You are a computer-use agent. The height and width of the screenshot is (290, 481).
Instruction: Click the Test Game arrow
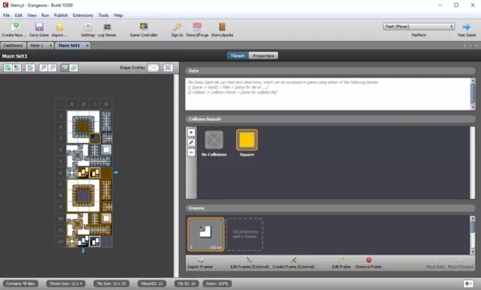coord(466,27)
